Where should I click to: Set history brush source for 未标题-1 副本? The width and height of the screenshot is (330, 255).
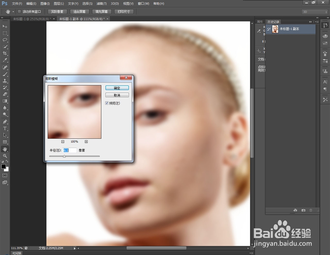269,29
